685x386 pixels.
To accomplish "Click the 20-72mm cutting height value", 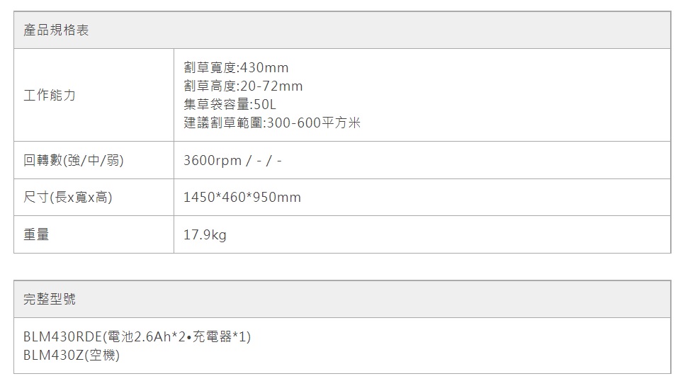I will click(x=271, y=86).
